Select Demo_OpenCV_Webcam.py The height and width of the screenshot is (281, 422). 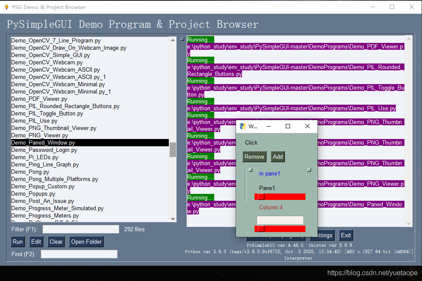coord(90,62)
